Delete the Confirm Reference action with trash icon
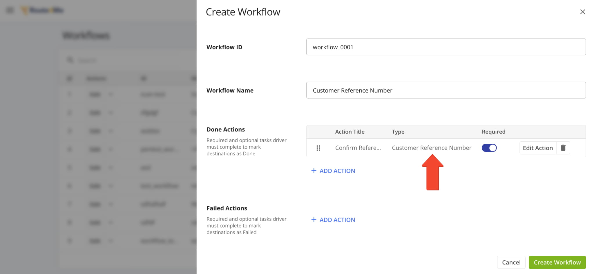Viewport: 594px width, 274px height. click(563, 148)
